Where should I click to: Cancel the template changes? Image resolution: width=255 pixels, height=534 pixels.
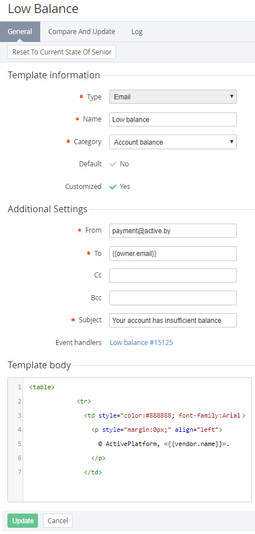tap(58, 521)
